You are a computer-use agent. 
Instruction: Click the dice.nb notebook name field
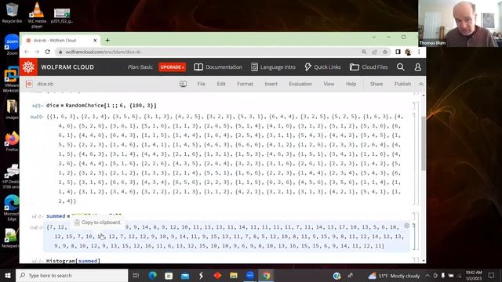[45, 84]
